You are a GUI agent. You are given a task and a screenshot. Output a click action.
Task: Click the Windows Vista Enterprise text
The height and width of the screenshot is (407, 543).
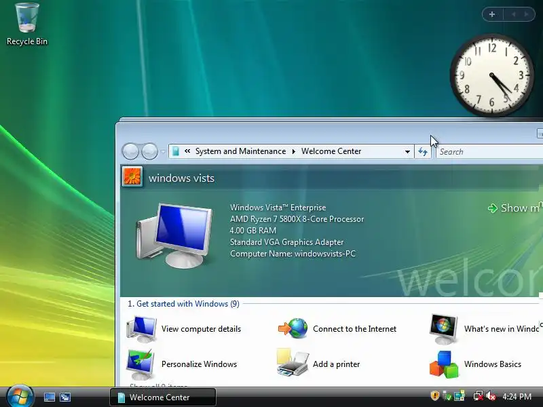click(x=278, y=208)
